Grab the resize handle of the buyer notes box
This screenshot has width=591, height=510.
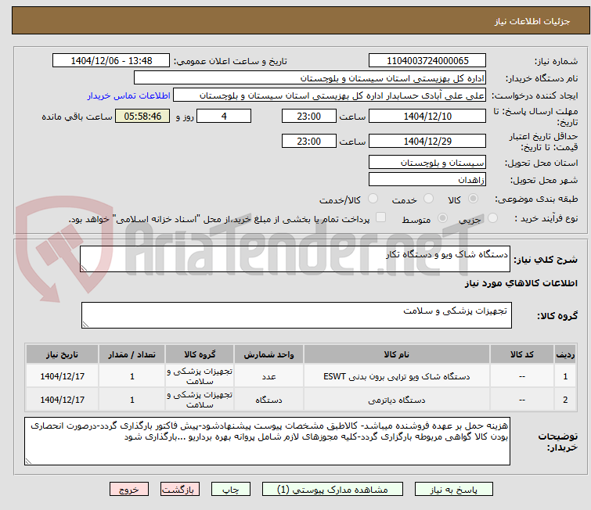[28, 462]
